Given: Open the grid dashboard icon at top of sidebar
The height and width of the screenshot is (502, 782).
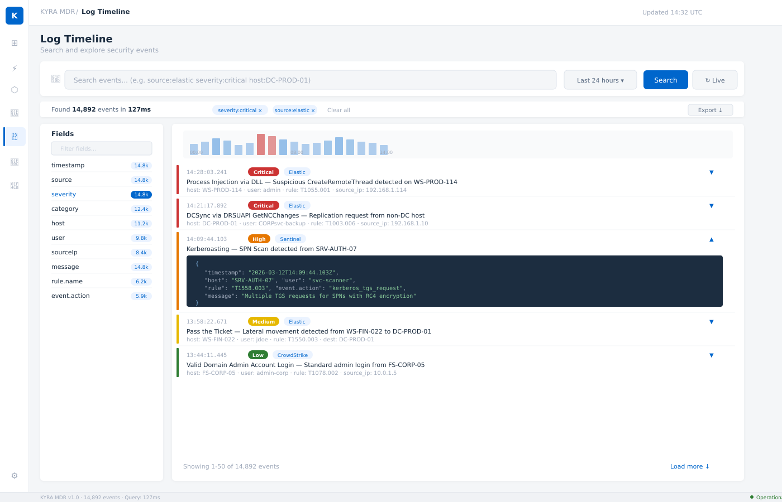Looking at the screenshot, I should 15,43.
